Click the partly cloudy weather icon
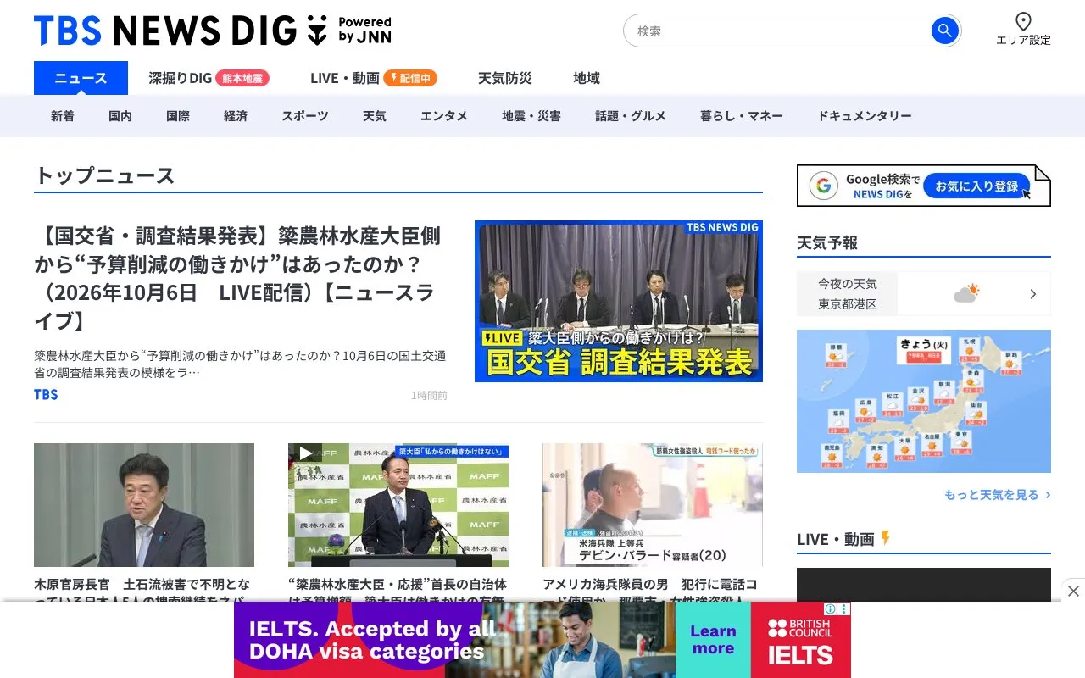The height and width of the screenshot is (678, 1085). 966,294
